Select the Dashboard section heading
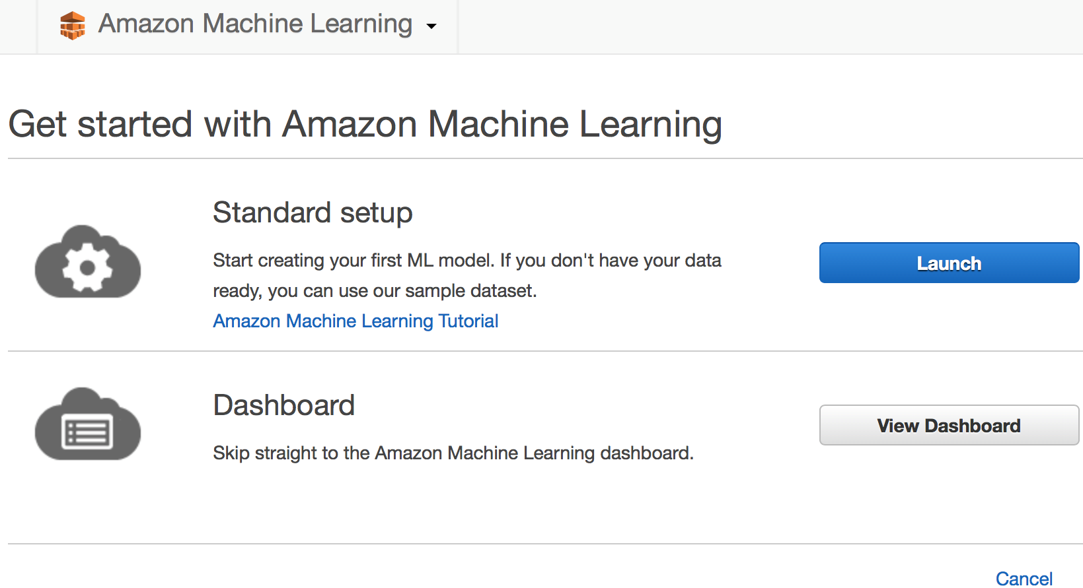 284,405
